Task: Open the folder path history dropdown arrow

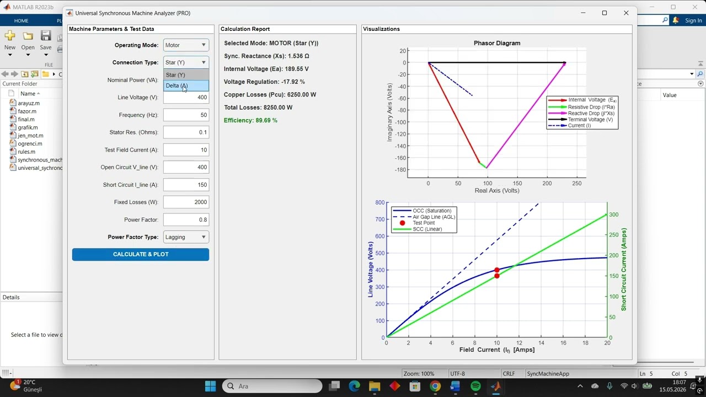Action: pyautogui.click(x=692, y=74)
